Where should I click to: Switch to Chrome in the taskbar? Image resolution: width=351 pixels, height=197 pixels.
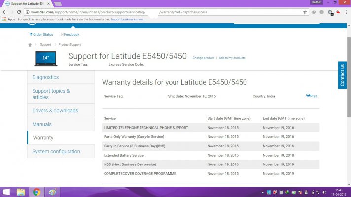pyautogui.click(x=36, y=192)
